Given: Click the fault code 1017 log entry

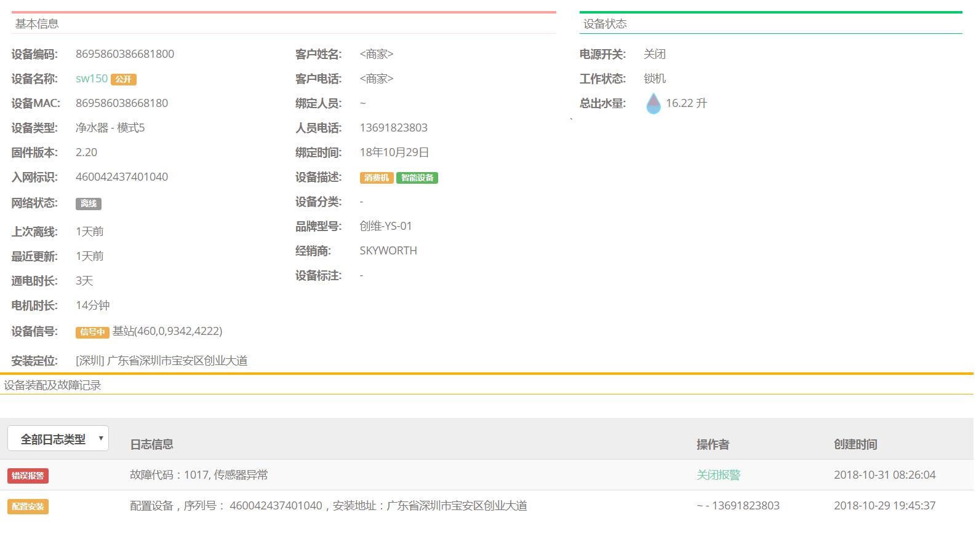Looking at the screenshot, I should coord(199,475).
